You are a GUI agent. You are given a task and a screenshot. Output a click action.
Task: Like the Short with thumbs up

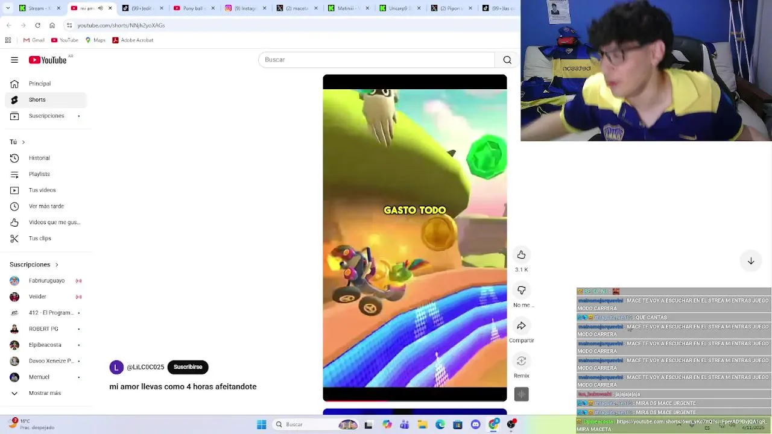tap(521, 255)
